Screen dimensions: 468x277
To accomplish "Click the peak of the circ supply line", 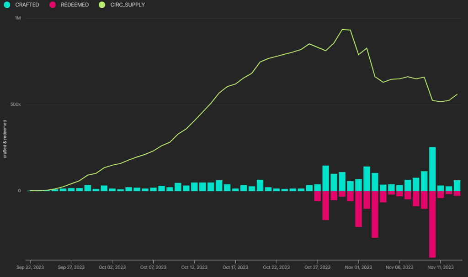I will tap(342, 30).
